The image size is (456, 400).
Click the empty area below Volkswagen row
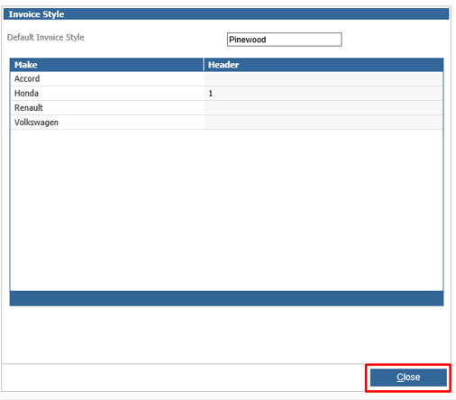click(226, 210)
